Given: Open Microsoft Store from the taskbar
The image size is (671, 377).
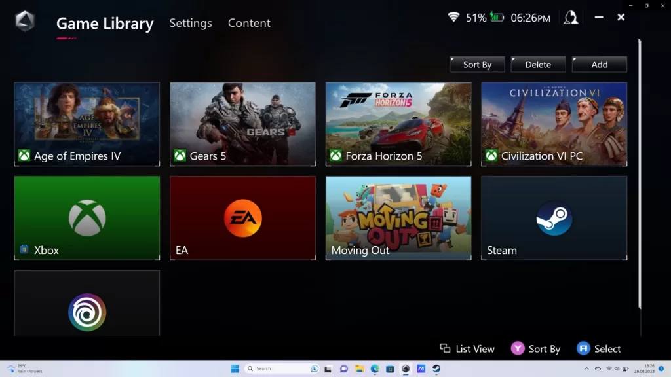Looking at the screenshot, I should 390,368.
